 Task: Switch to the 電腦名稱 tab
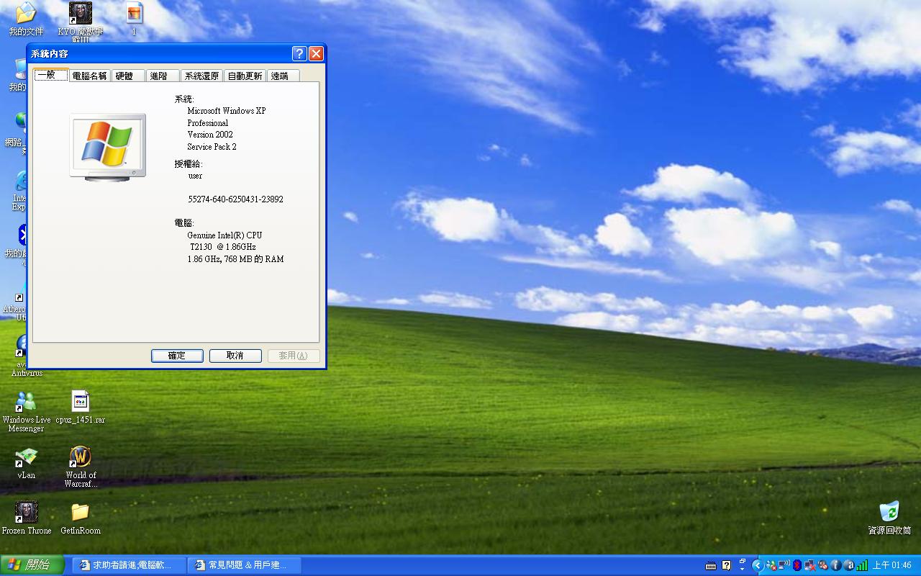pos(89,76)
